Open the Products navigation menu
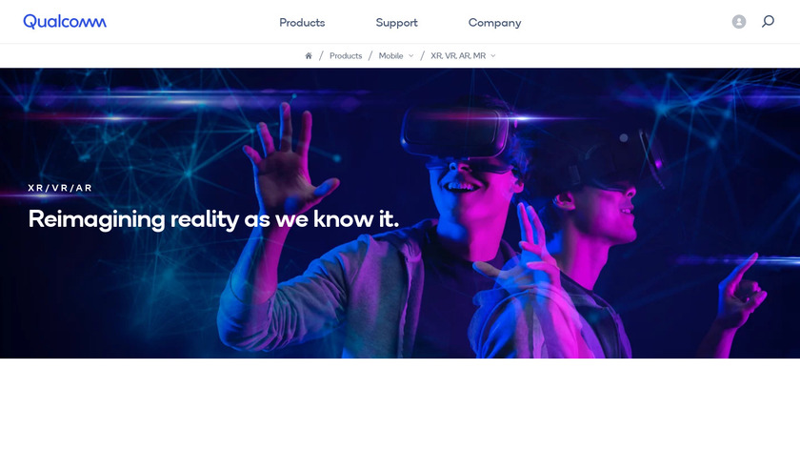Image resolution: width=800 pixels, height=450 pixels. pos(302,23)
